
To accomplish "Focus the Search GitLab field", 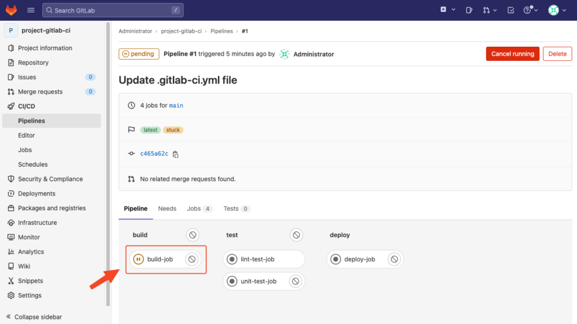I will [x=113, y=10].
